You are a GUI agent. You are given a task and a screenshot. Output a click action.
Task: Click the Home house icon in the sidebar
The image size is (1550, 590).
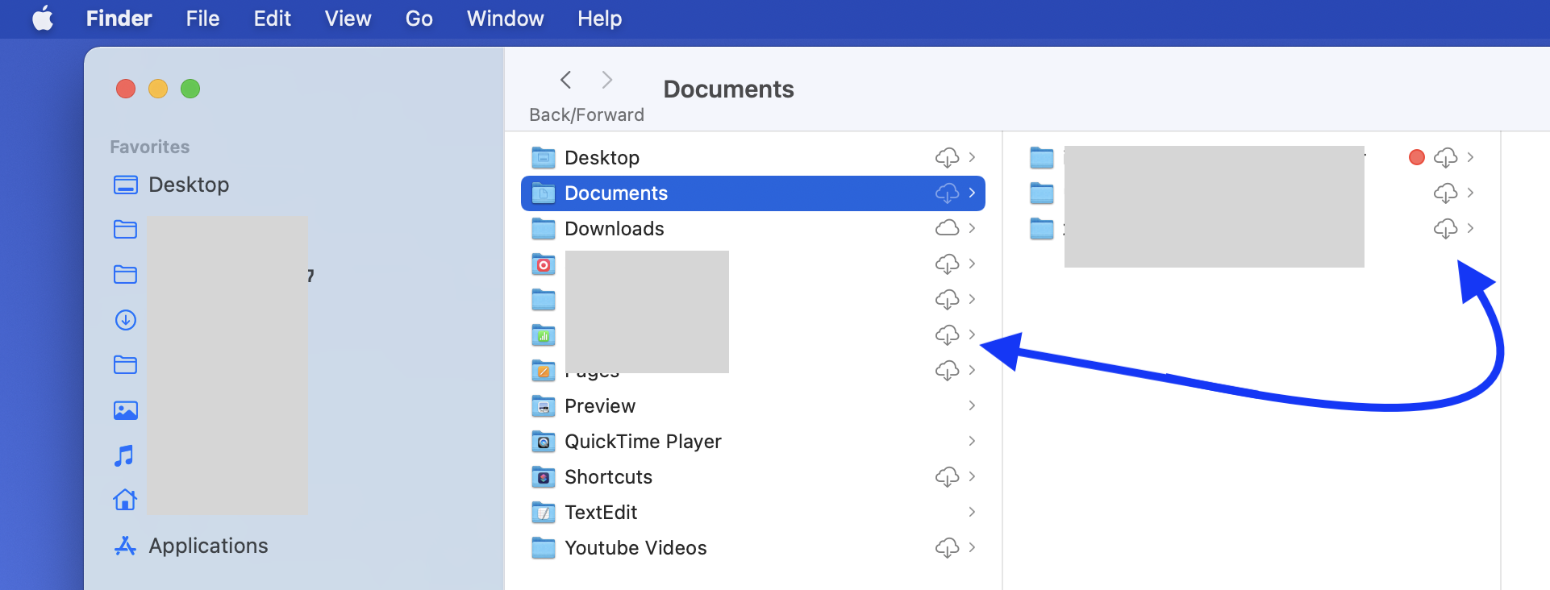[x=125, y=501]
